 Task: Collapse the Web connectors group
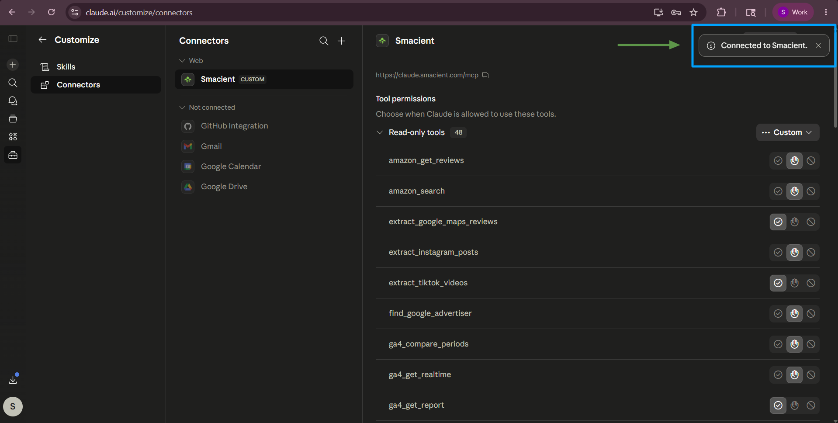191,61
